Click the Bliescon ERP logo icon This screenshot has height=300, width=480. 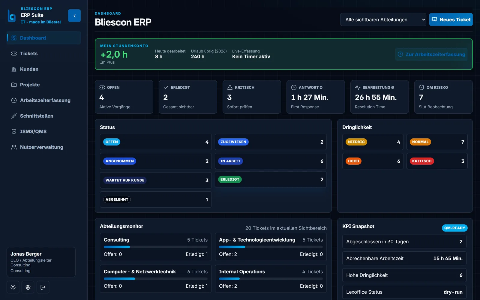pyautogui.click(x=11, y=16)
